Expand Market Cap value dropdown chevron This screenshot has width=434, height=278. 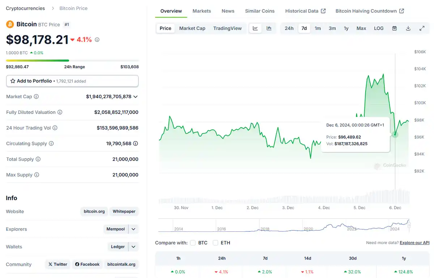coord(136,96)
